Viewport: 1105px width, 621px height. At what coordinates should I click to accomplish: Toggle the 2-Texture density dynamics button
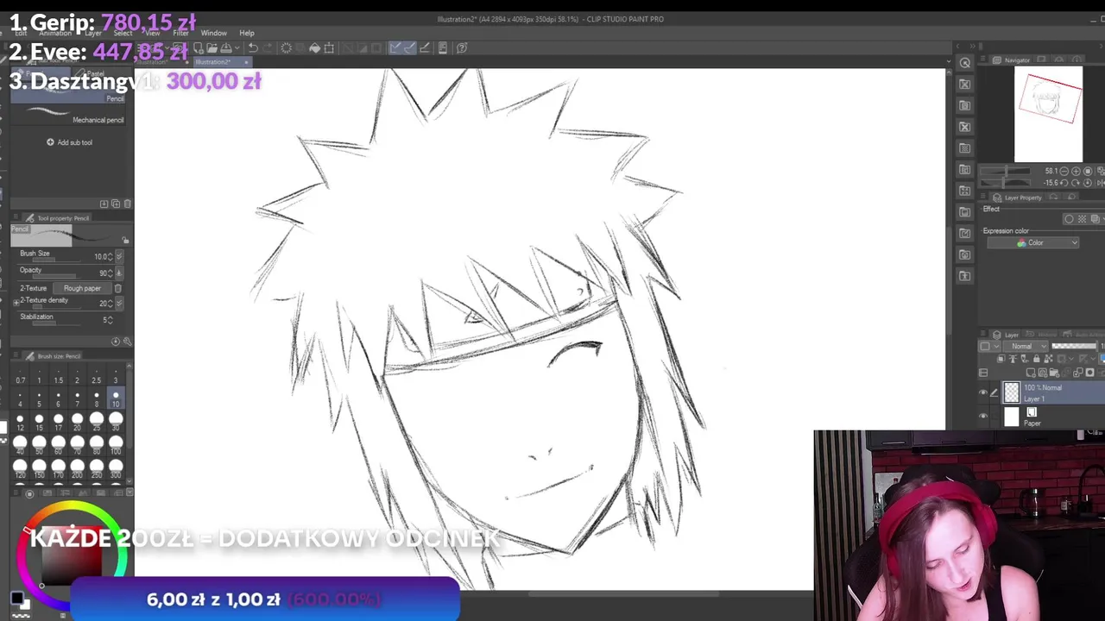coord(119,303)
